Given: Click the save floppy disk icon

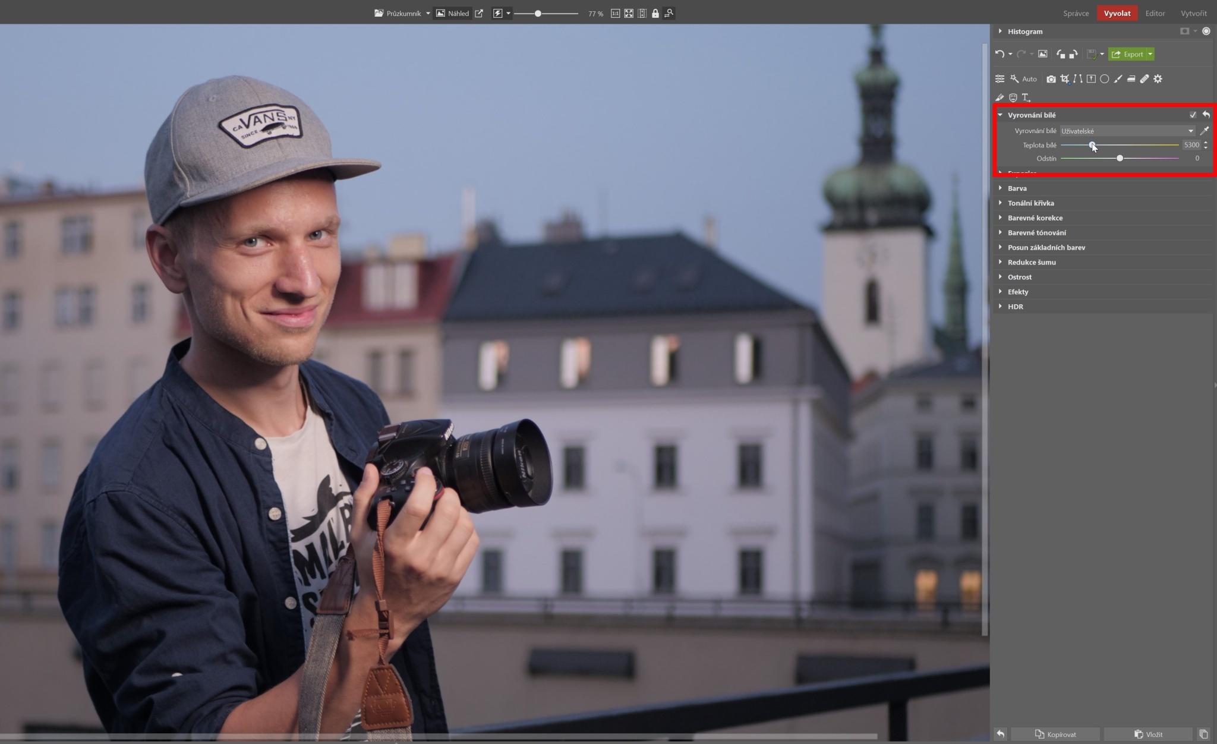Looking at the screenshot, I should 1092,54.
